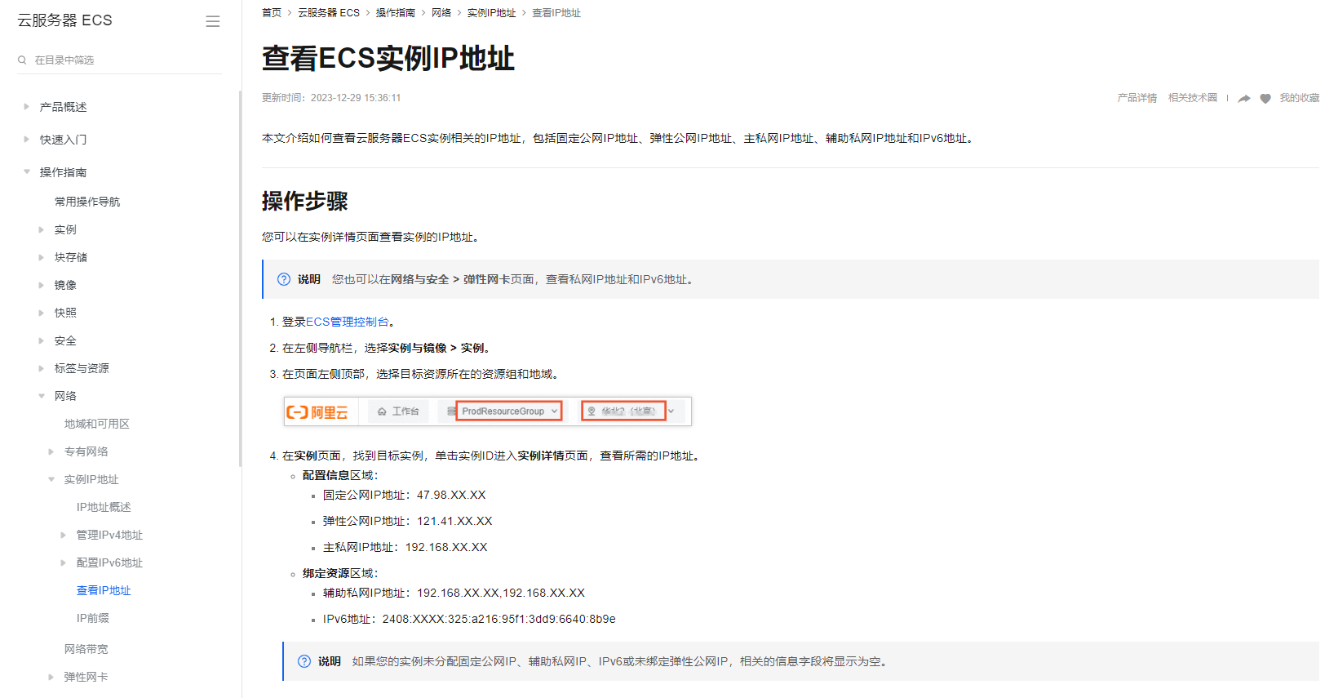Expand the 块存储 tree arrow
This screenshot has width=1325, height=698.
click(41, 258)
